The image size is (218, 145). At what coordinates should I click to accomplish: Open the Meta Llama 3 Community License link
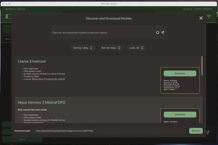49,79
